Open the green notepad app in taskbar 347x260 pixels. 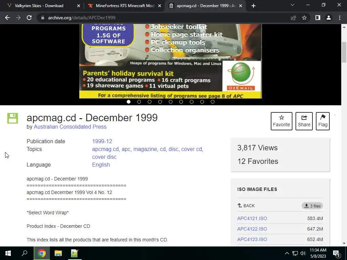tap(74, 253)
